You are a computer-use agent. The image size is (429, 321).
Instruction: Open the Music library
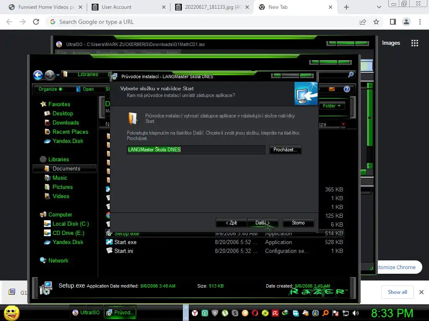pos(59,178)
